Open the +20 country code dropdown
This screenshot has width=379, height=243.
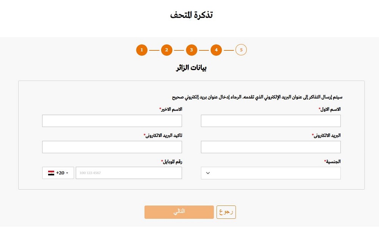click(x=58, y=173)
